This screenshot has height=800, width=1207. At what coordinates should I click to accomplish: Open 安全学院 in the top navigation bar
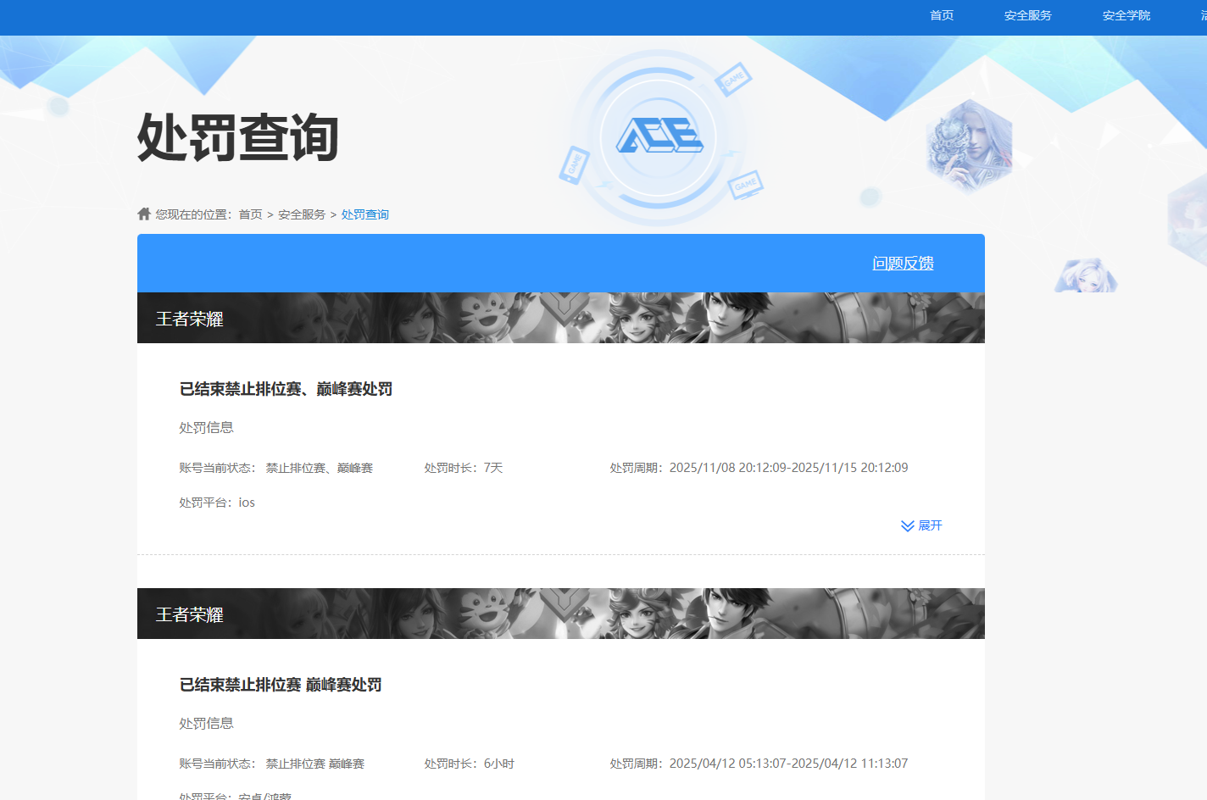[x=1126, y=15]
